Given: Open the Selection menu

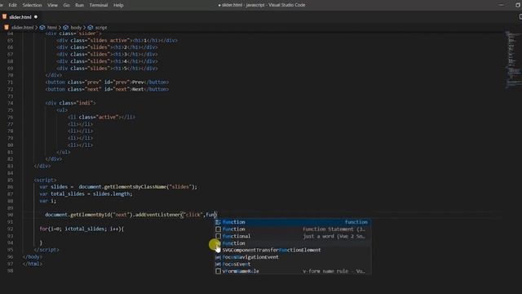Looking at the screenshot, I should click(32, 5).
